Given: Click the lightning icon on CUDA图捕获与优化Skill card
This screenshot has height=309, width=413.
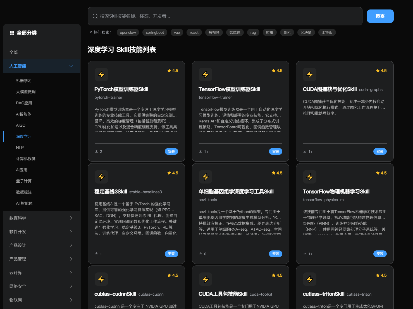Looking at the screenshot, I should pos(310,74).
